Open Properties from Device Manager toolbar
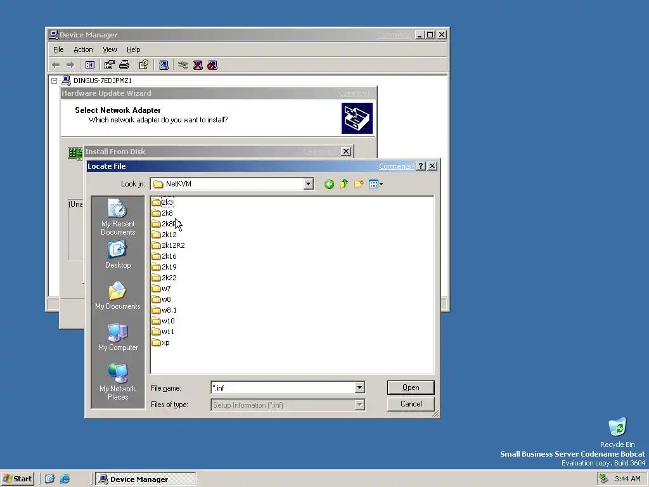 [x=109, y=65]
